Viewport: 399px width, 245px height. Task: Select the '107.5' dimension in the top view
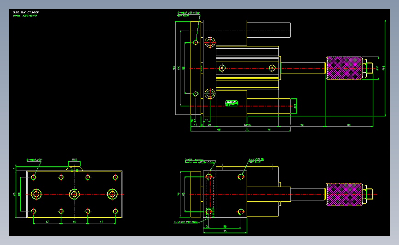247,125
